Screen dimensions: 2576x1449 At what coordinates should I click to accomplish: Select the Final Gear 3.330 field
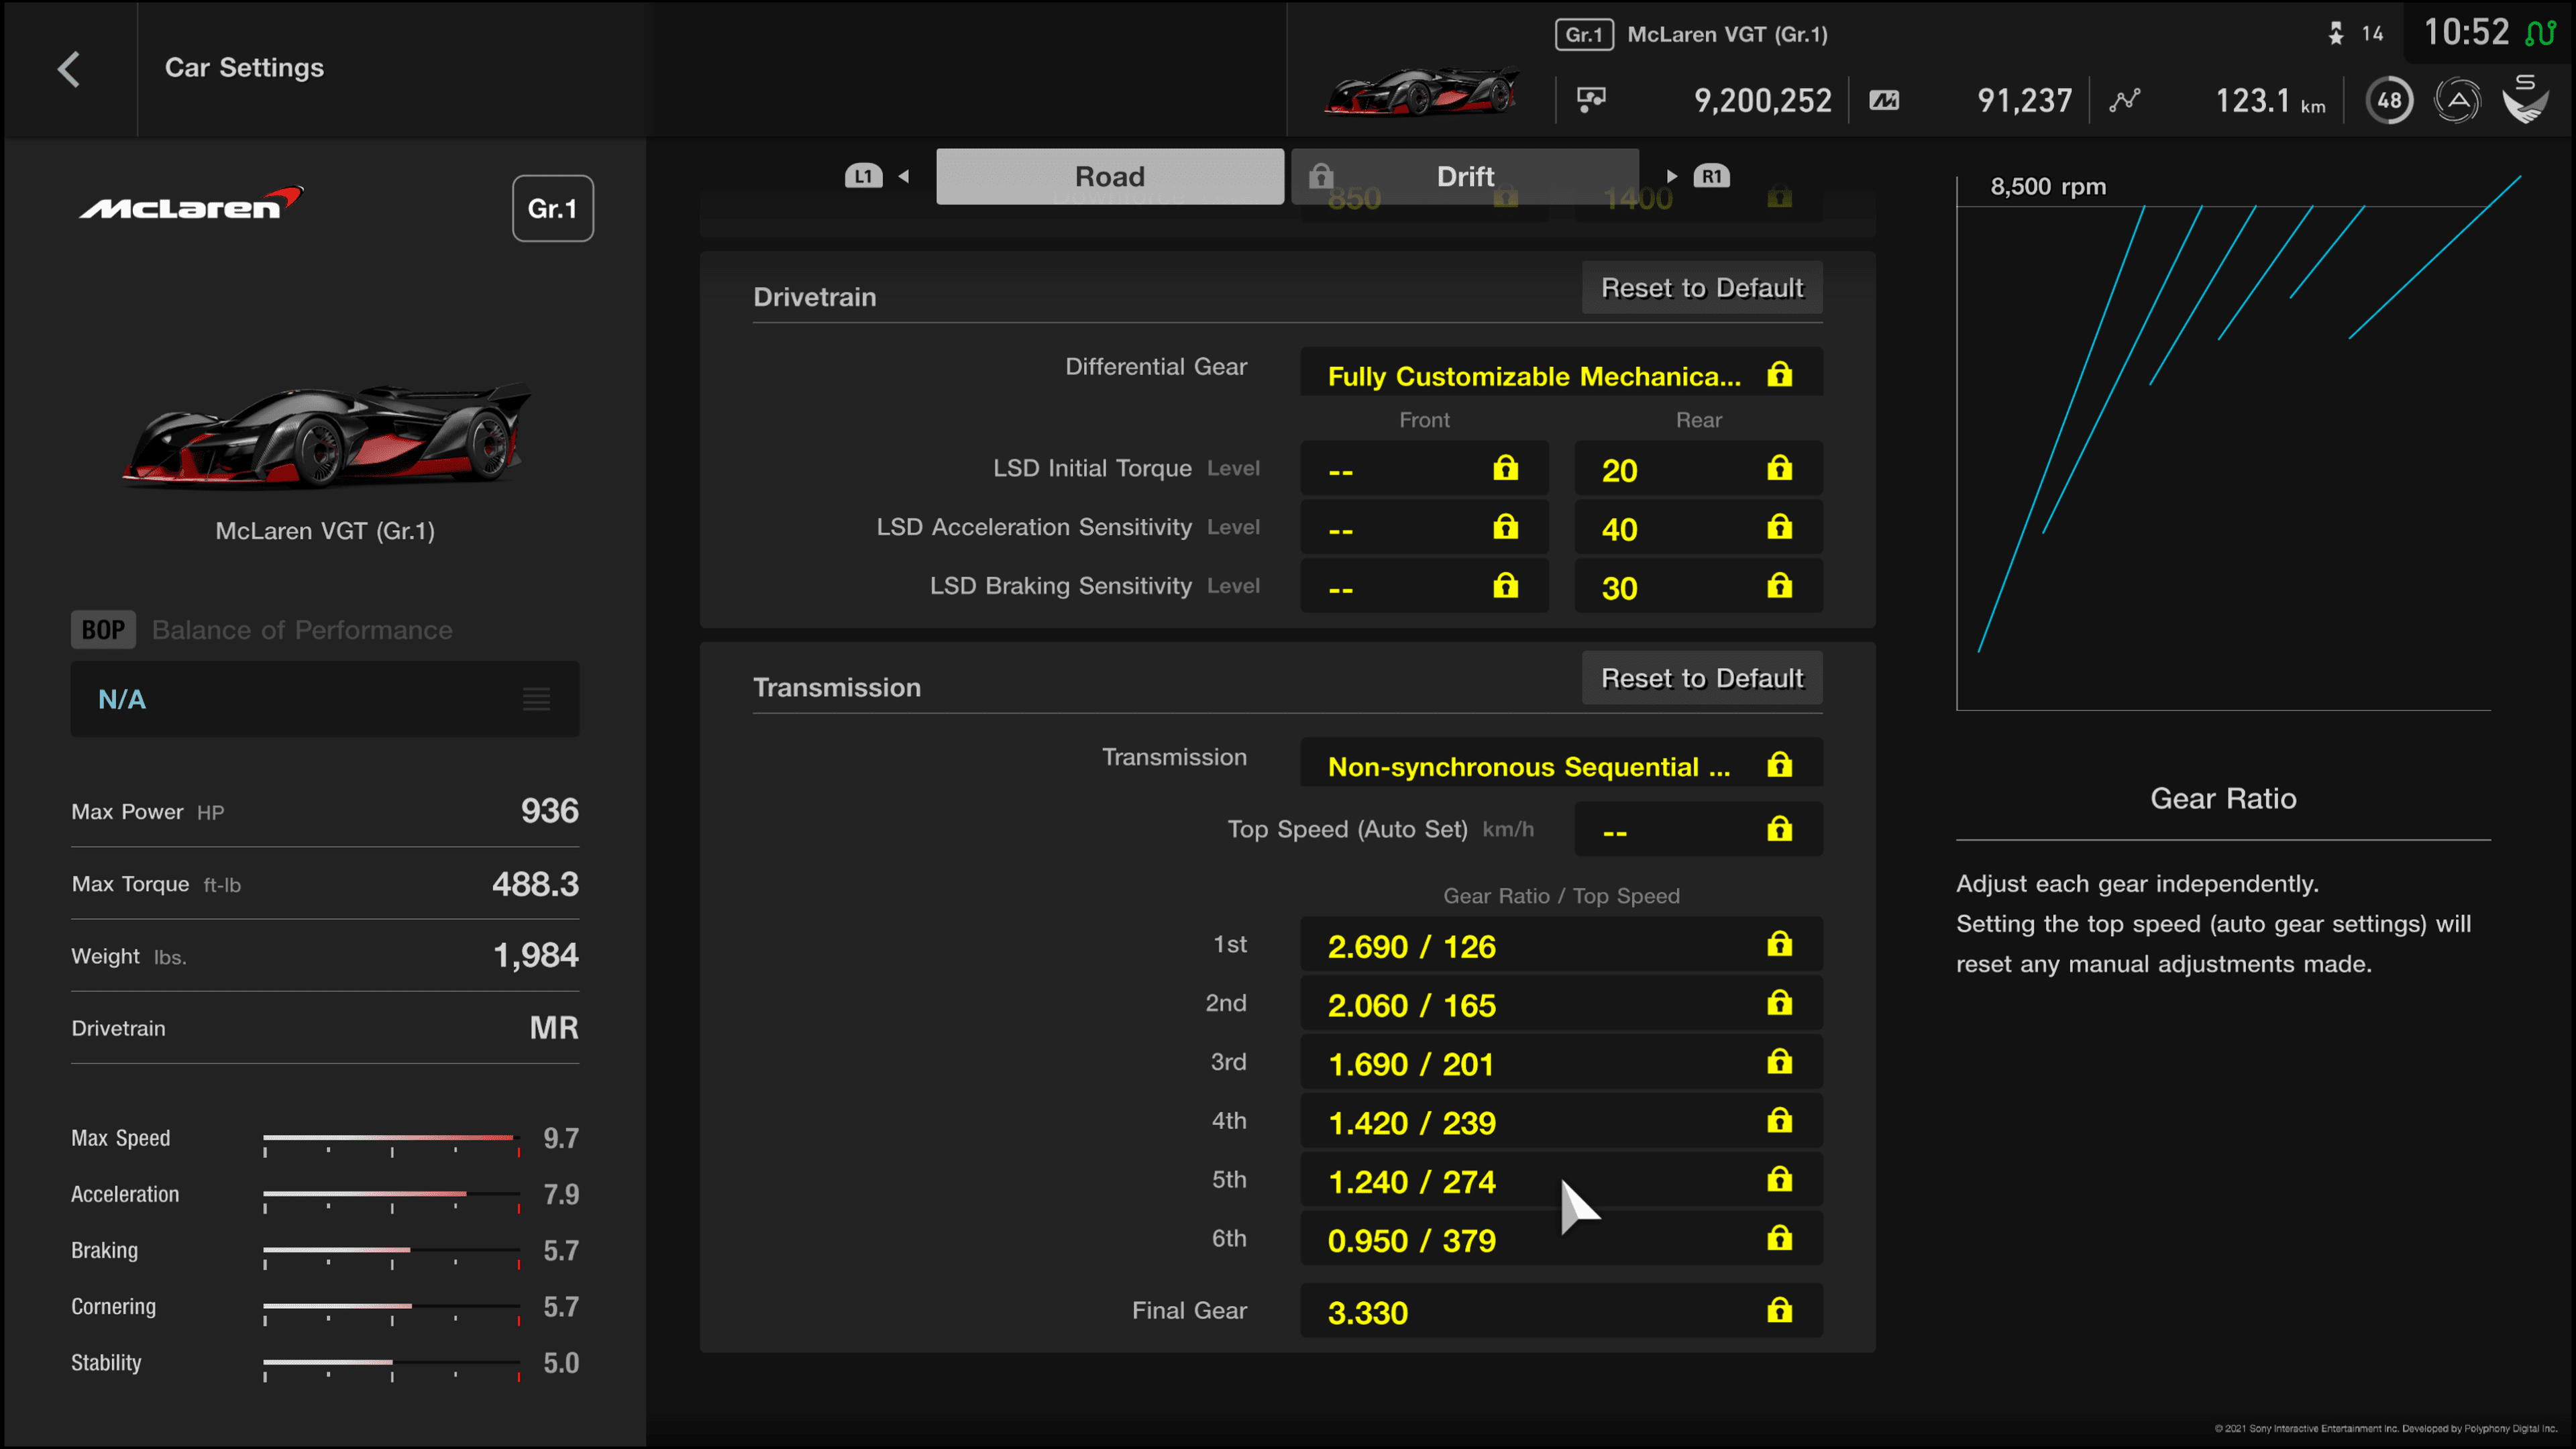click(1561, 1310)
